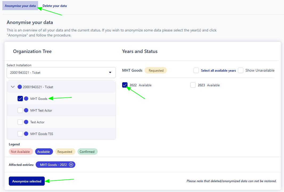This screenshot has height=192, width=284.
Task: Switch to Delete your data tab
Action: point(55,6)
